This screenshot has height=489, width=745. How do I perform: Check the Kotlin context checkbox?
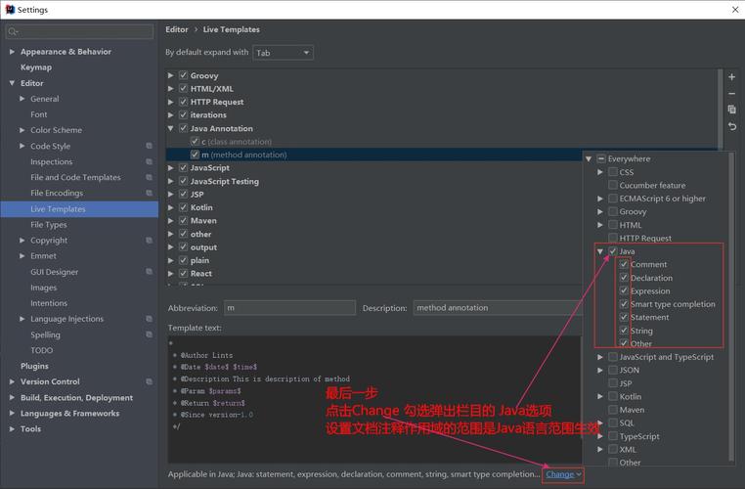tap(613, 396)
